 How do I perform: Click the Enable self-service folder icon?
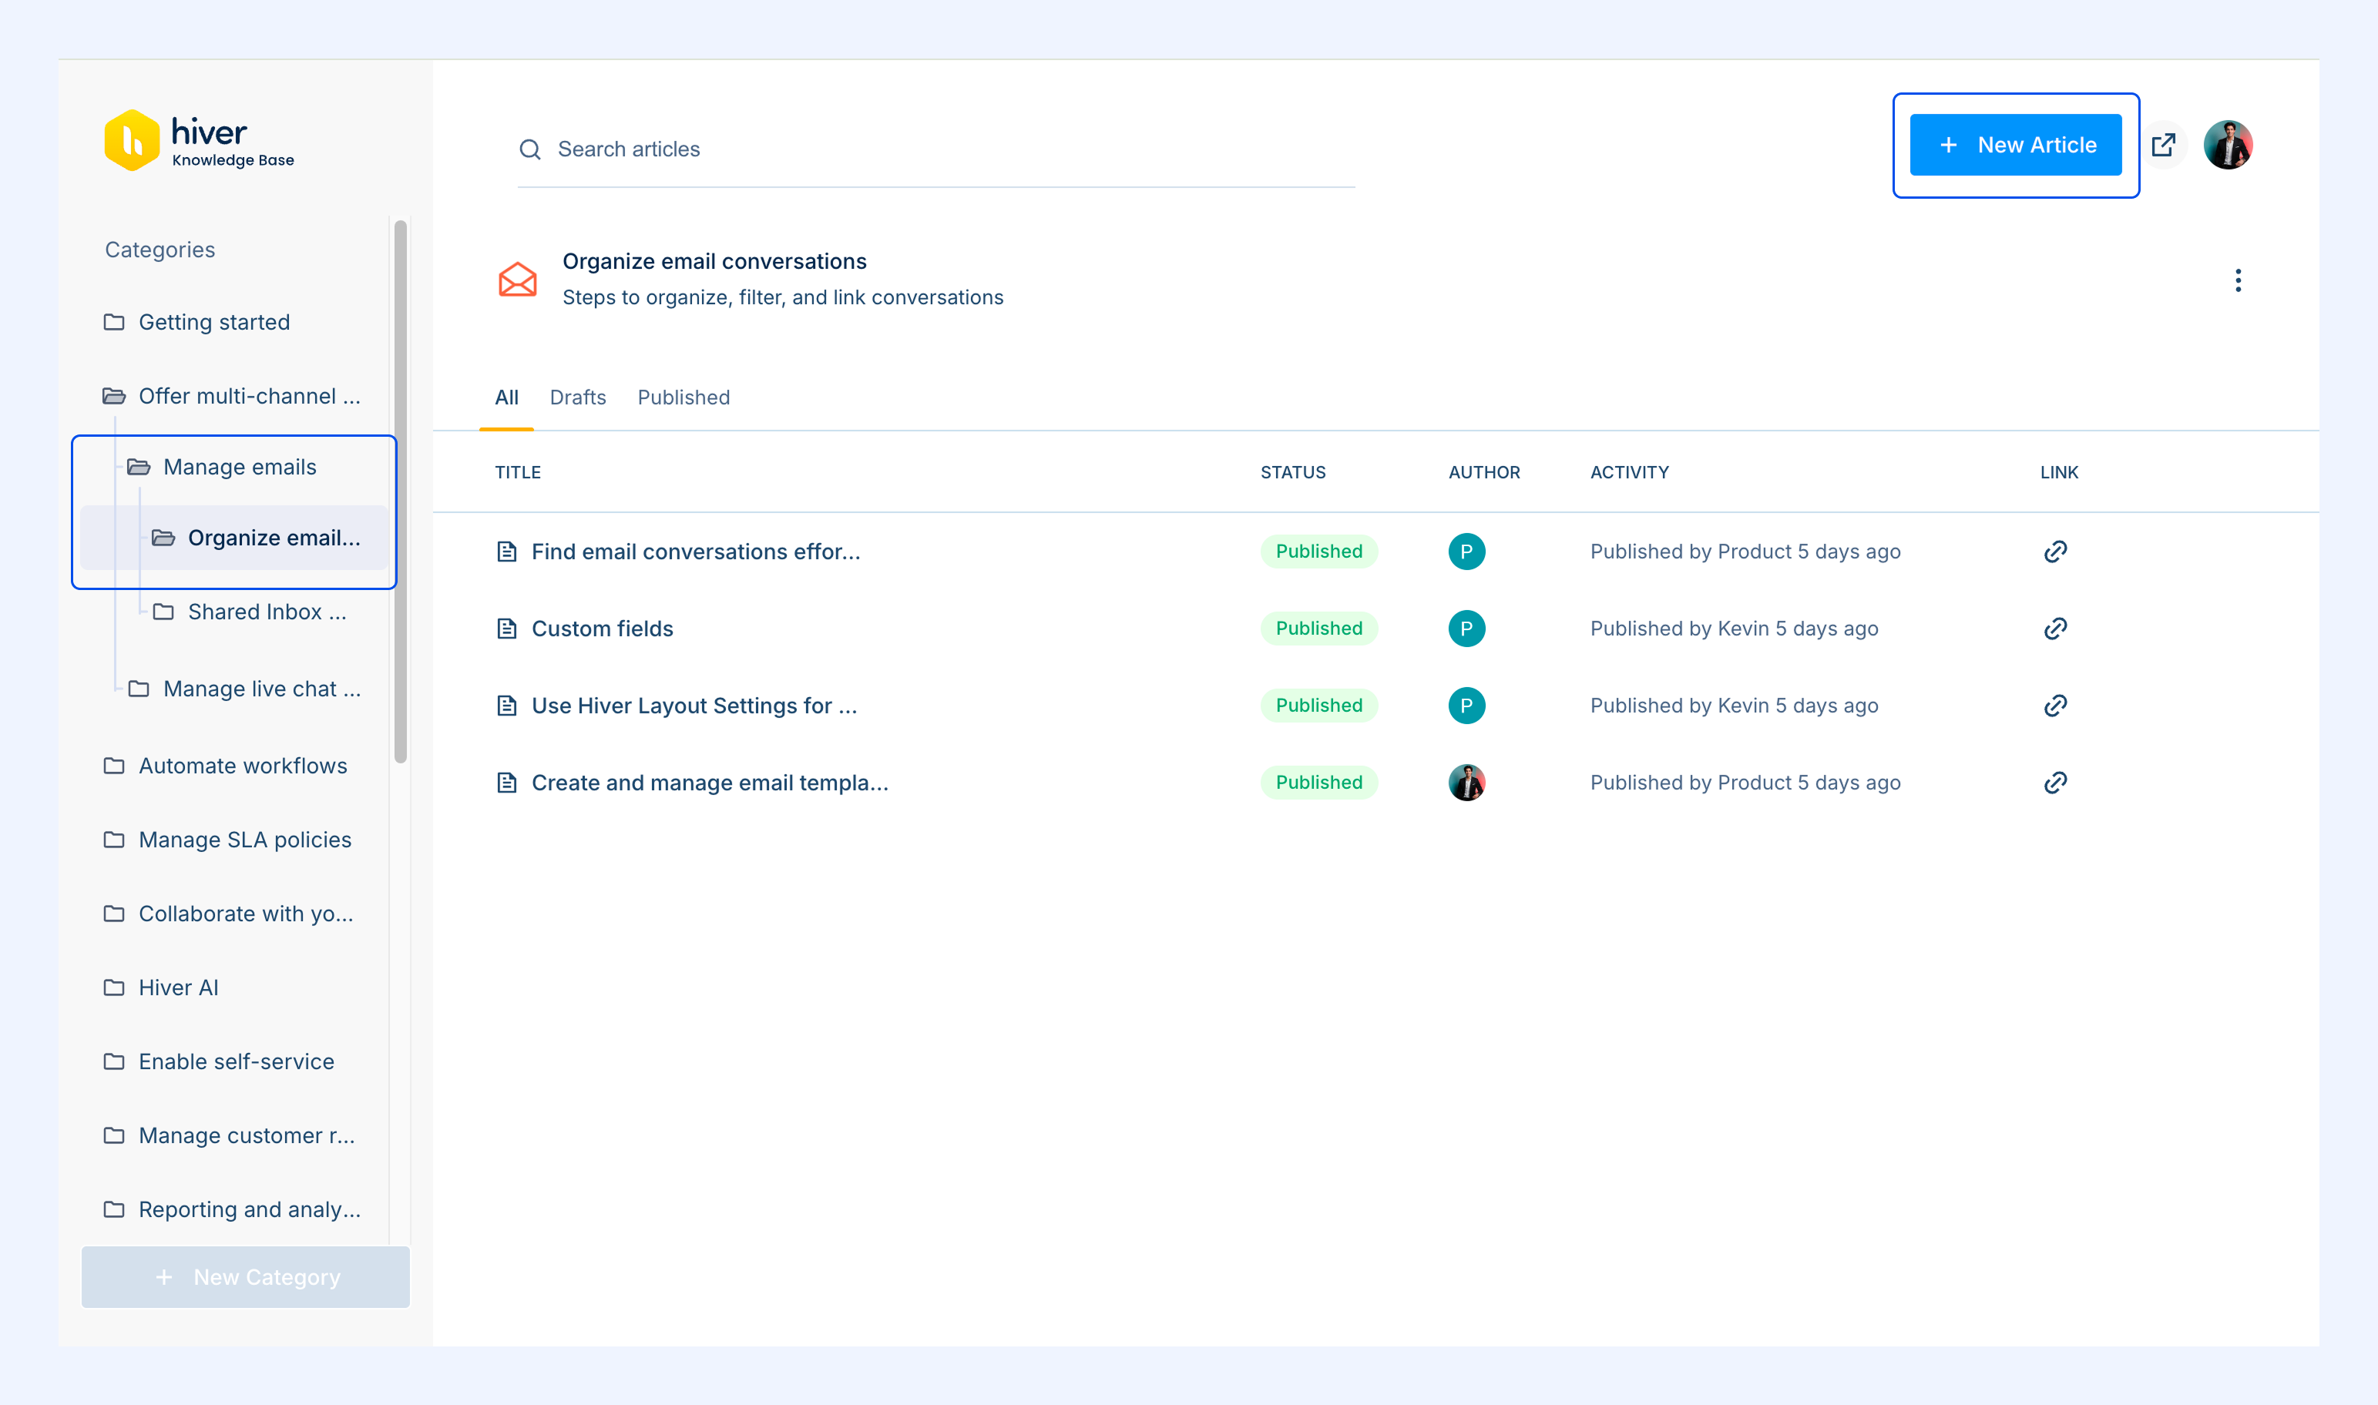[113, 1061]
